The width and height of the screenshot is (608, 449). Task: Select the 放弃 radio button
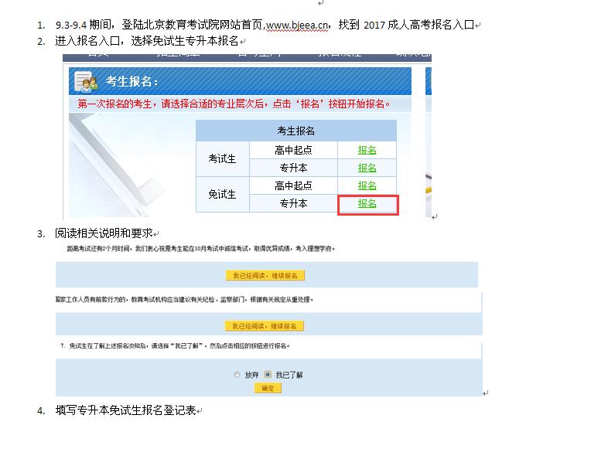[x=237, y=374]
